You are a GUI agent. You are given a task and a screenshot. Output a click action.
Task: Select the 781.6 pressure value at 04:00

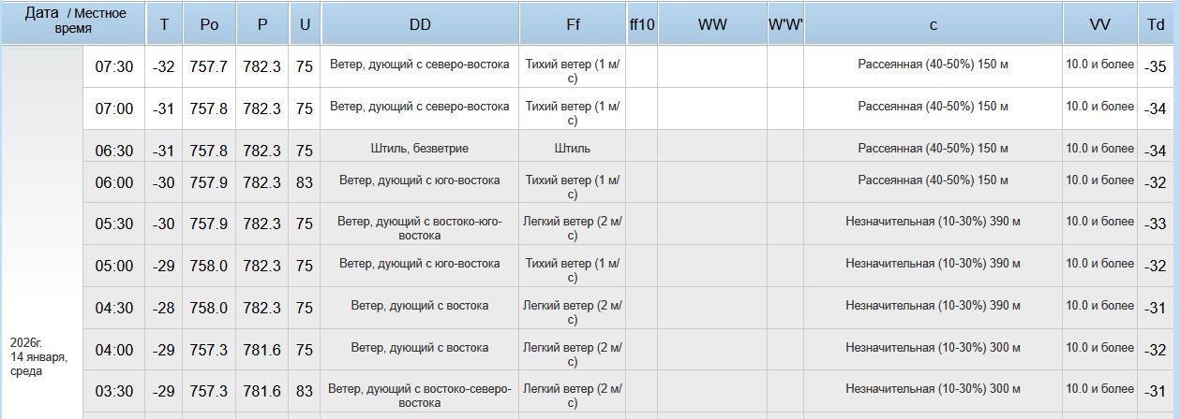pos(262,349)
